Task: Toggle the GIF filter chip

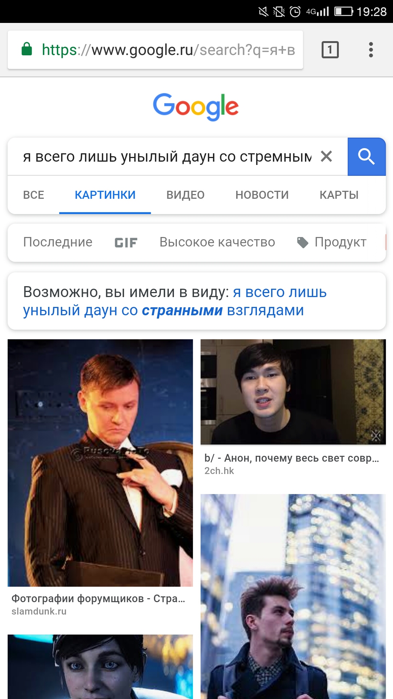Action: (126, 242)
